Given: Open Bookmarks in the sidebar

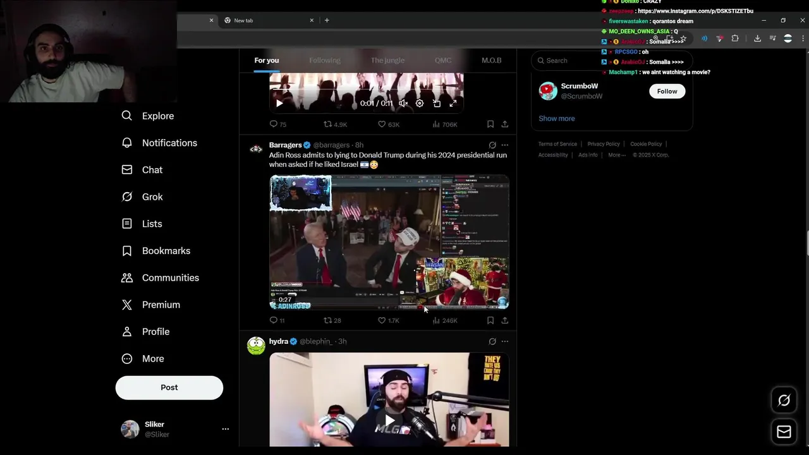Looking at the screenshot, I should click(156, 251).
